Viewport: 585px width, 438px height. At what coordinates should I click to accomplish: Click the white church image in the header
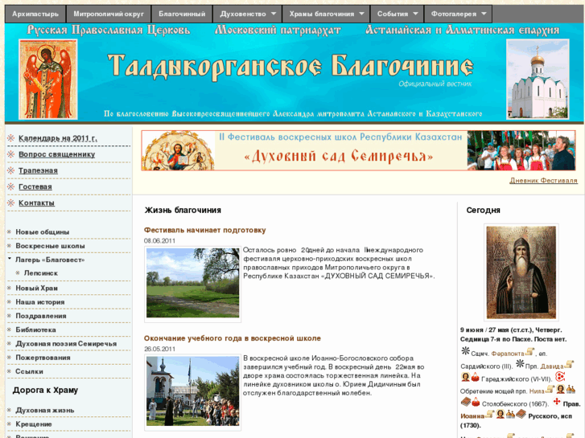[538, 79]
